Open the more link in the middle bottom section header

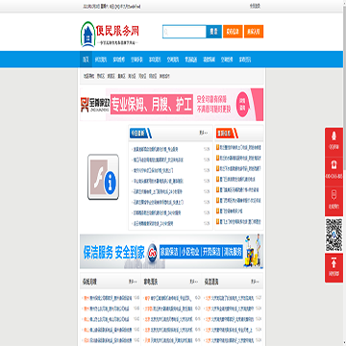pyautogui.click(x=194, y=282)
